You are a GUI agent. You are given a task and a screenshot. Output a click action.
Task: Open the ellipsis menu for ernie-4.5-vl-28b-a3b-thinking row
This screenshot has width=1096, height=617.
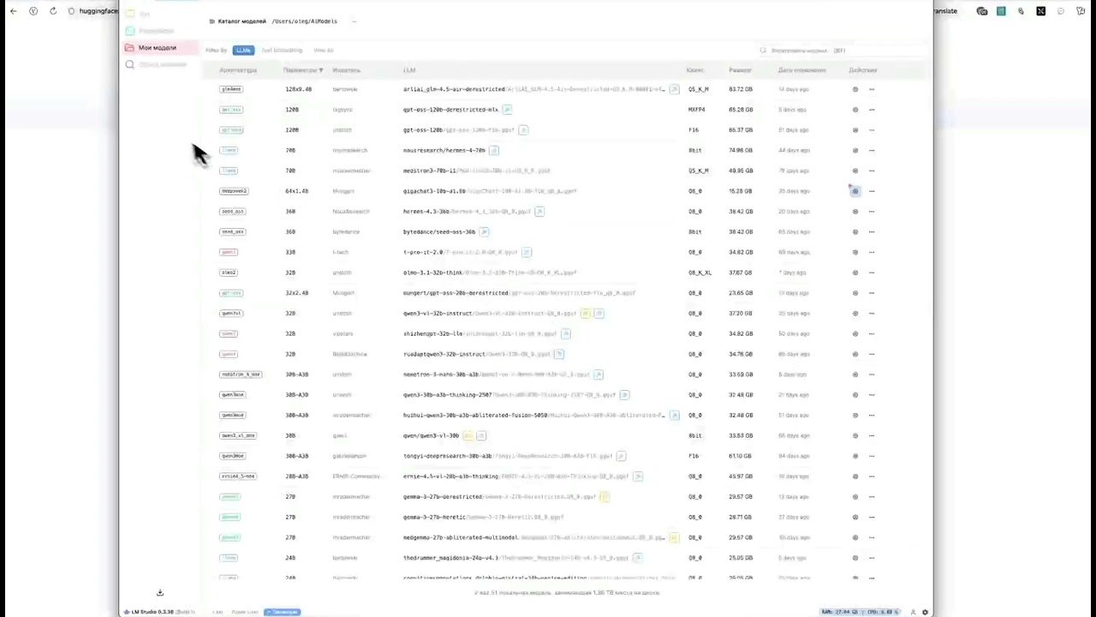[x=872, y=476]
